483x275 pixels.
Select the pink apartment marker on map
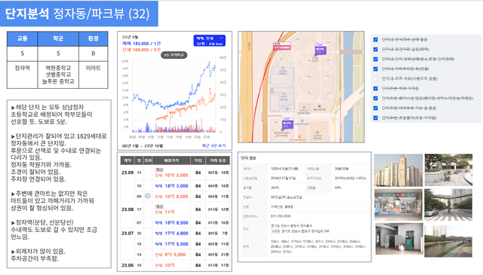(281, 47)
